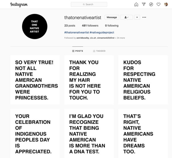172x158 pixels.
Task: Click the #thatonenativeartist hashtag link
Action: (77, 33)
